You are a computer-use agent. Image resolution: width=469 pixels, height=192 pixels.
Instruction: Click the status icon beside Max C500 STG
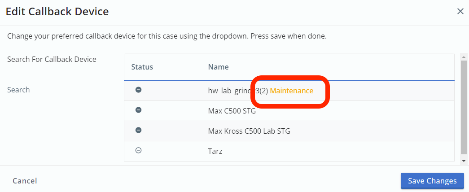tap(138, 110)
